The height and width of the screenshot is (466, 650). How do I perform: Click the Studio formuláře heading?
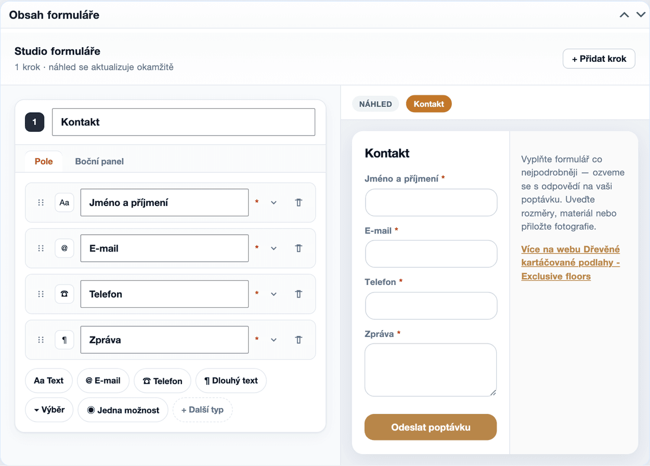pos(57,51)
